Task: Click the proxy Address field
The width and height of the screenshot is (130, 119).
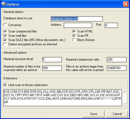Action: [78, 25]
